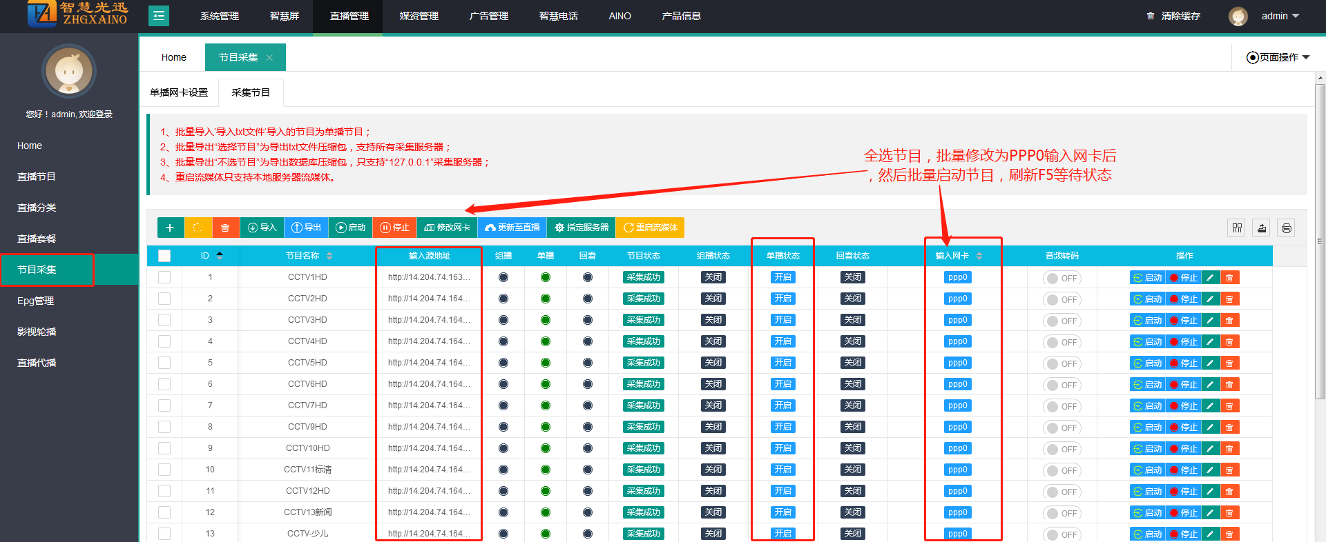Collapse the sidebar with the menu toggle icon
This screenshot has width=1326, height=542.
click(159, 16)
